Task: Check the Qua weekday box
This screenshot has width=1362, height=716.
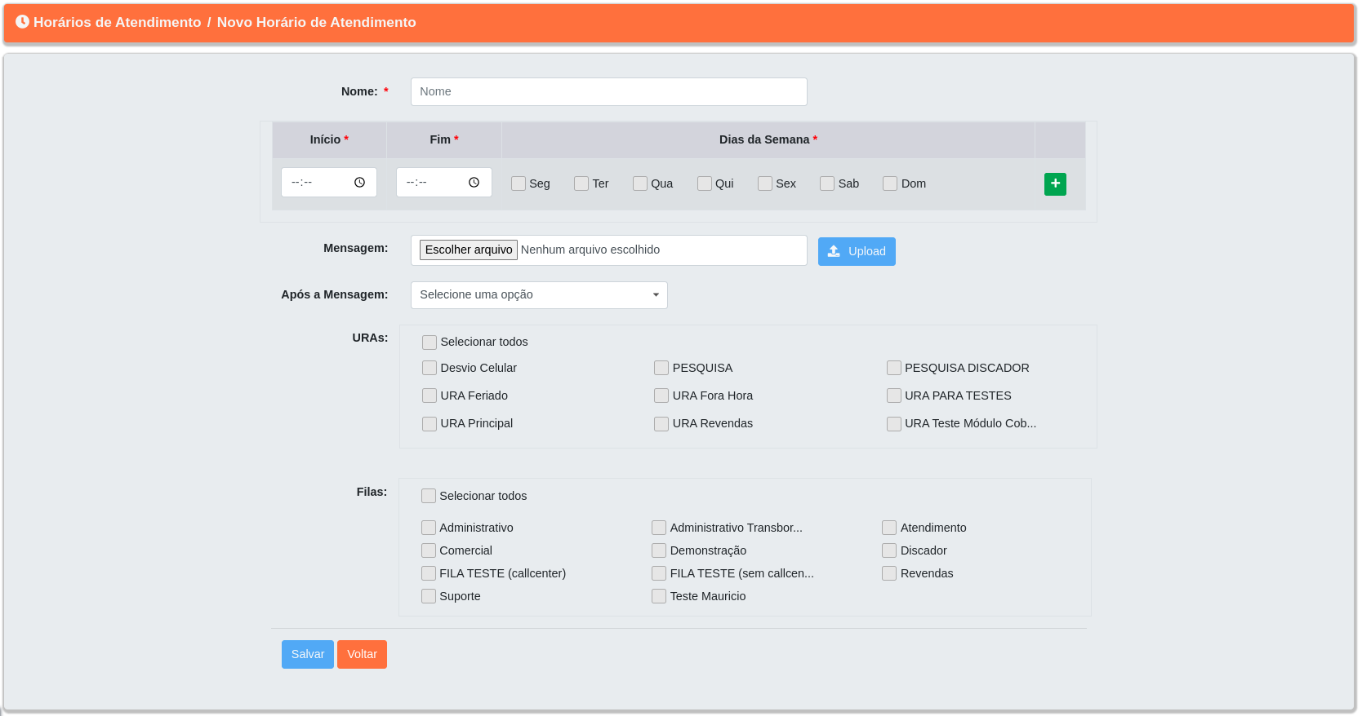Action: [640, 183]
